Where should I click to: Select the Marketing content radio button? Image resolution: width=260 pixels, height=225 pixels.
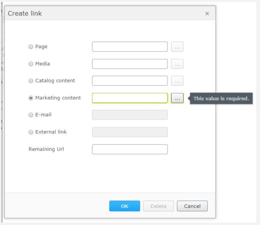pos(31,98)
